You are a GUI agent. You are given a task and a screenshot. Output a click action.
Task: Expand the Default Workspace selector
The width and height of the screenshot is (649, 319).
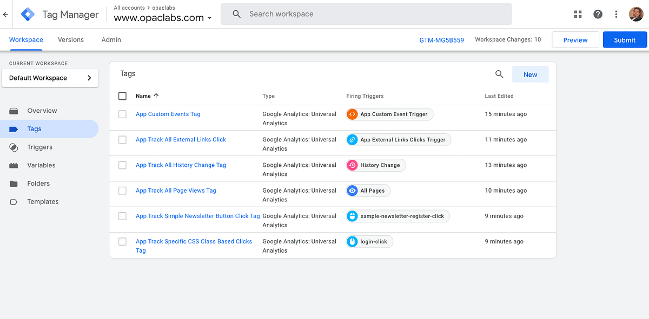(50, 78)
